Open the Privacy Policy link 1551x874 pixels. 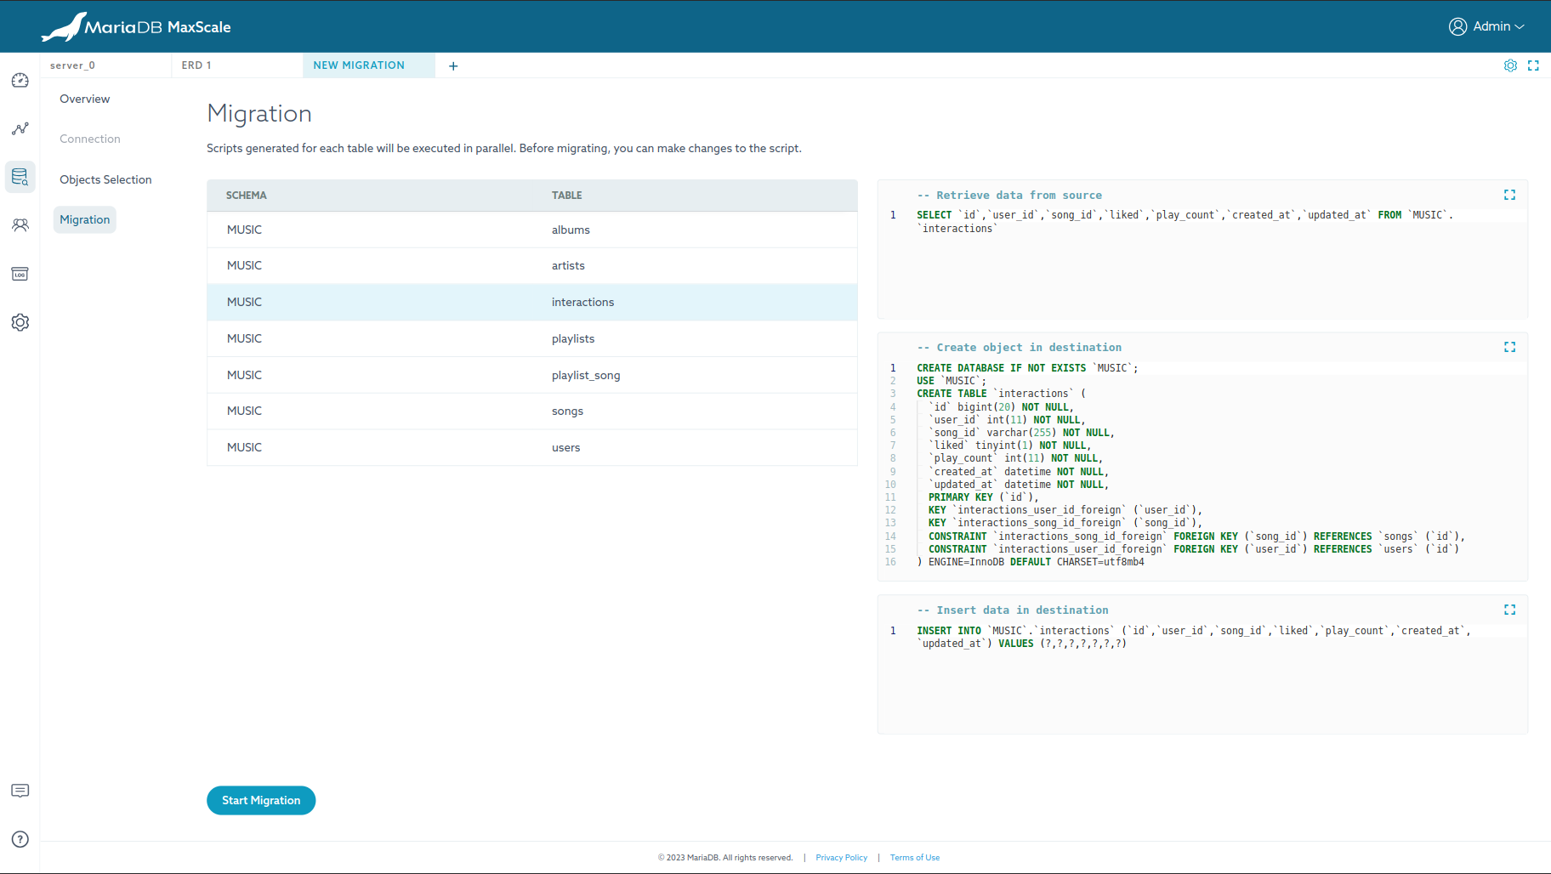coord(841,858)
